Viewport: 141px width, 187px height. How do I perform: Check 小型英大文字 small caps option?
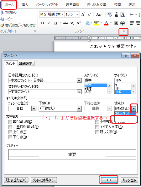click(97, 122)
